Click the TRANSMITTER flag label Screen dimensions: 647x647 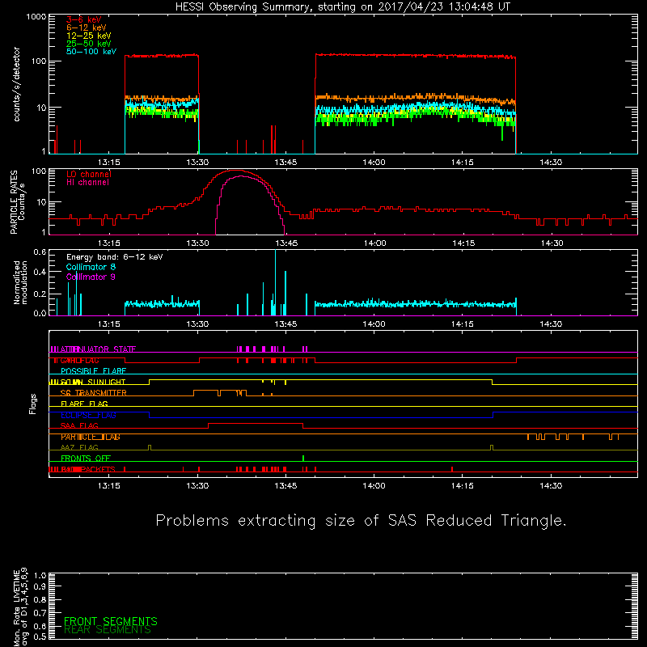pyautogui.click(x=100, y=393)
